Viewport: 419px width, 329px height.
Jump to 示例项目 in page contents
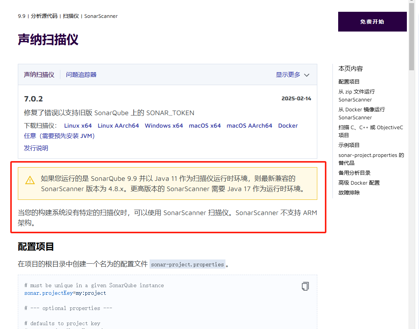click(x=349, y=145)
